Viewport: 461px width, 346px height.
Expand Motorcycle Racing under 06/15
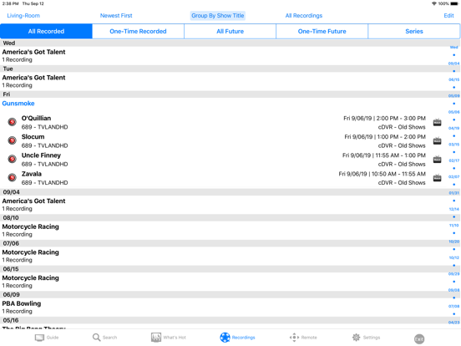click(224, 282)
